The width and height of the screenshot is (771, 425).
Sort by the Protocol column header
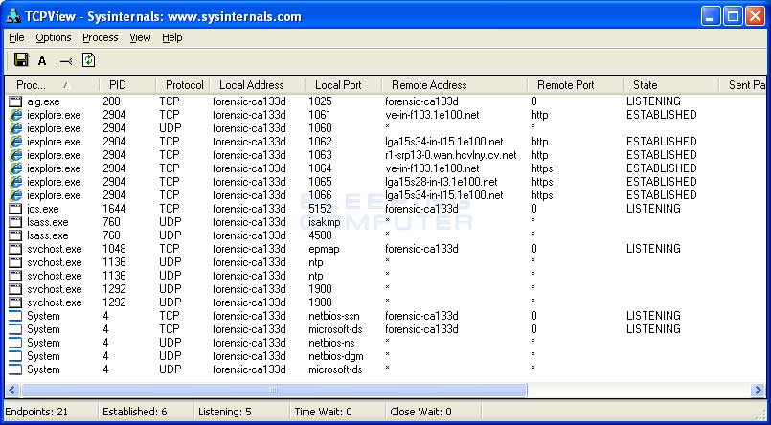click(x=183, y=85)
